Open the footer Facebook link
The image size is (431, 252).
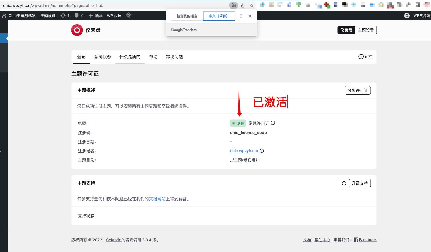368,240
